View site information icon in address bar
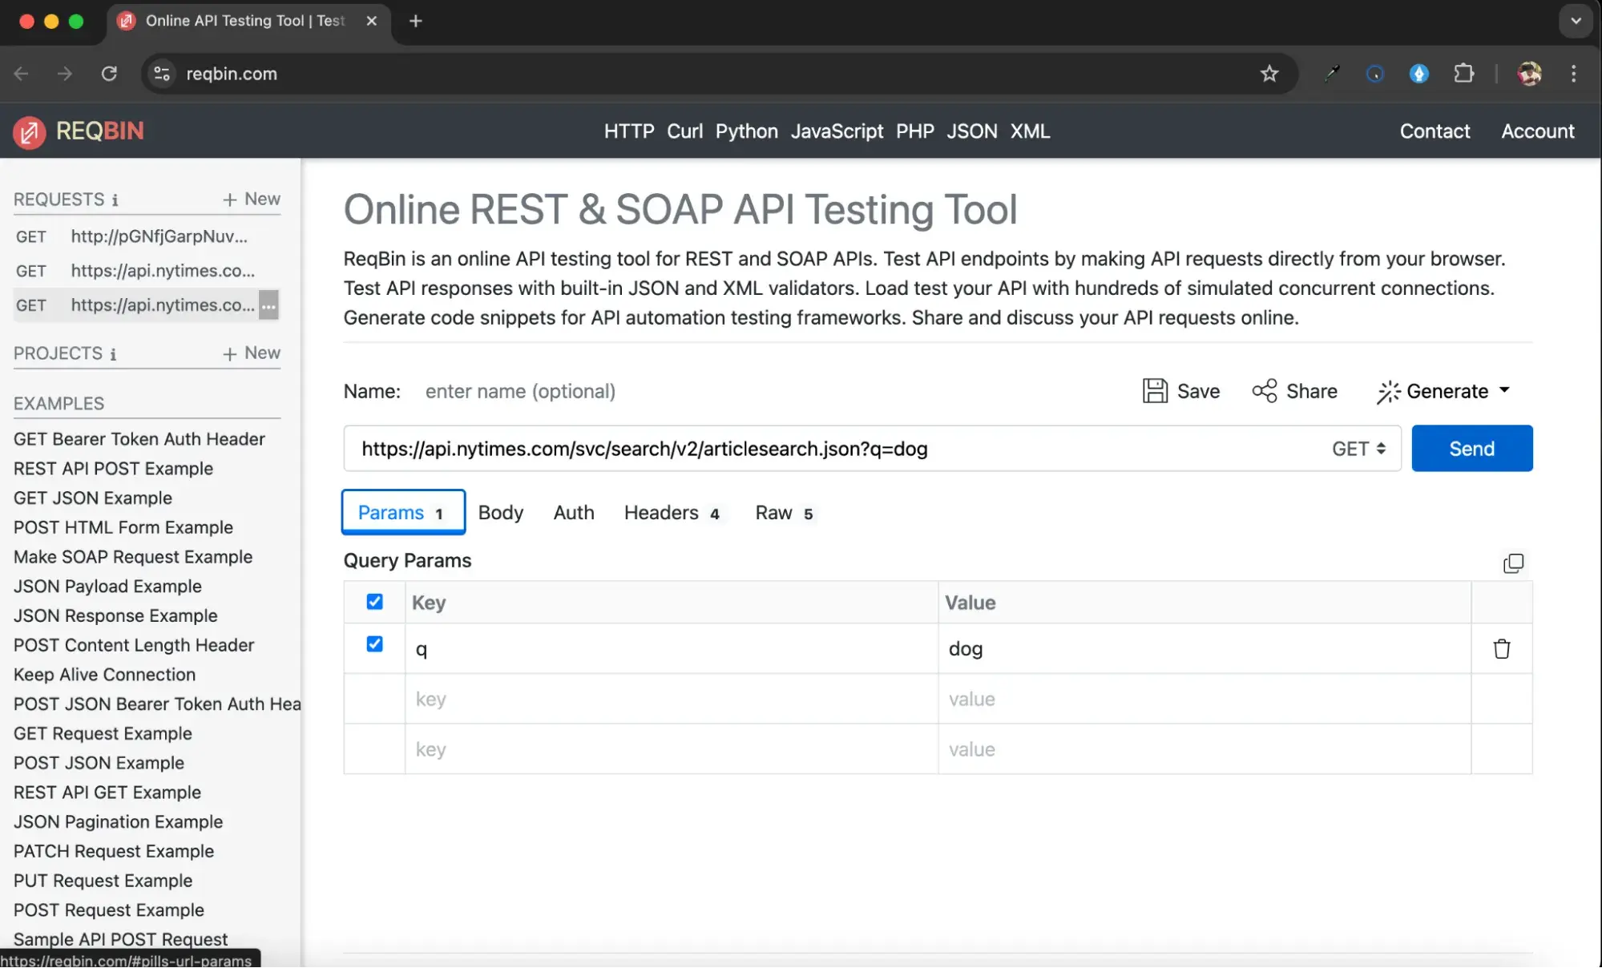 pos(162,74)
